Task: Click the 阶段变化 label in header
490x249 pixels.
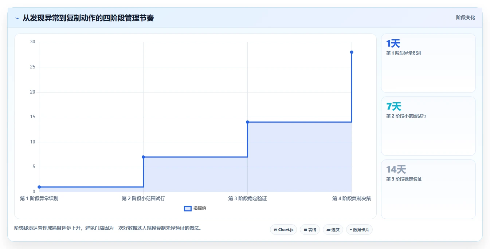Action: pos(465,17)
